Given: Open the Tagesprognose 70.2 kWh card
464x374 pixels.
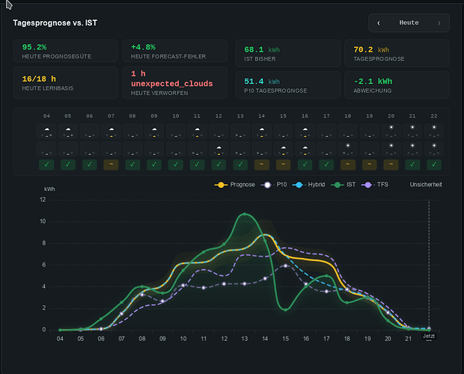Looking at the screenshot, I should [397, 53].
